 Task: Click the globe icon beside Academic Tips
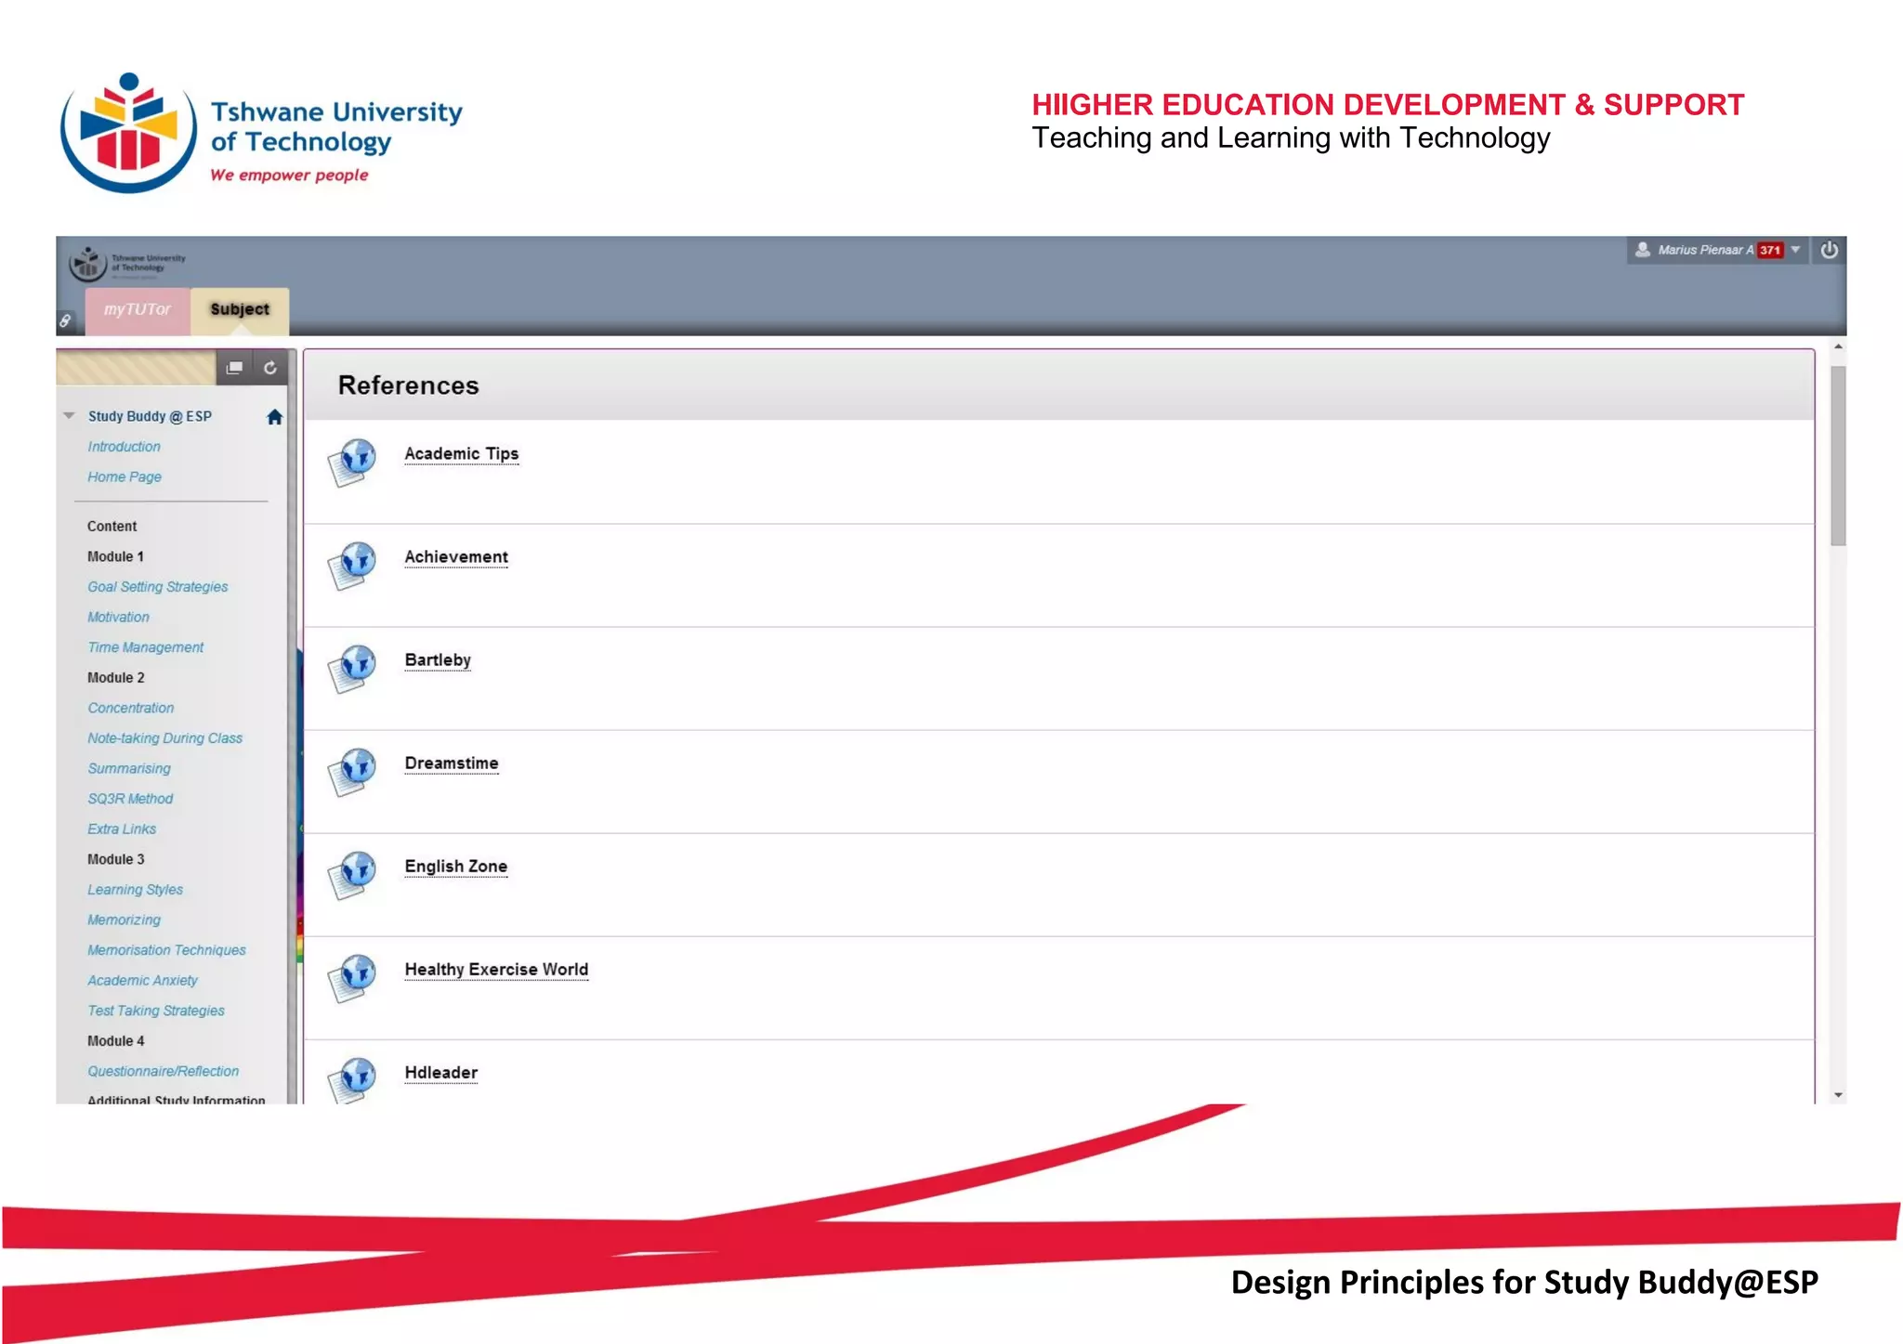point(352,463)
